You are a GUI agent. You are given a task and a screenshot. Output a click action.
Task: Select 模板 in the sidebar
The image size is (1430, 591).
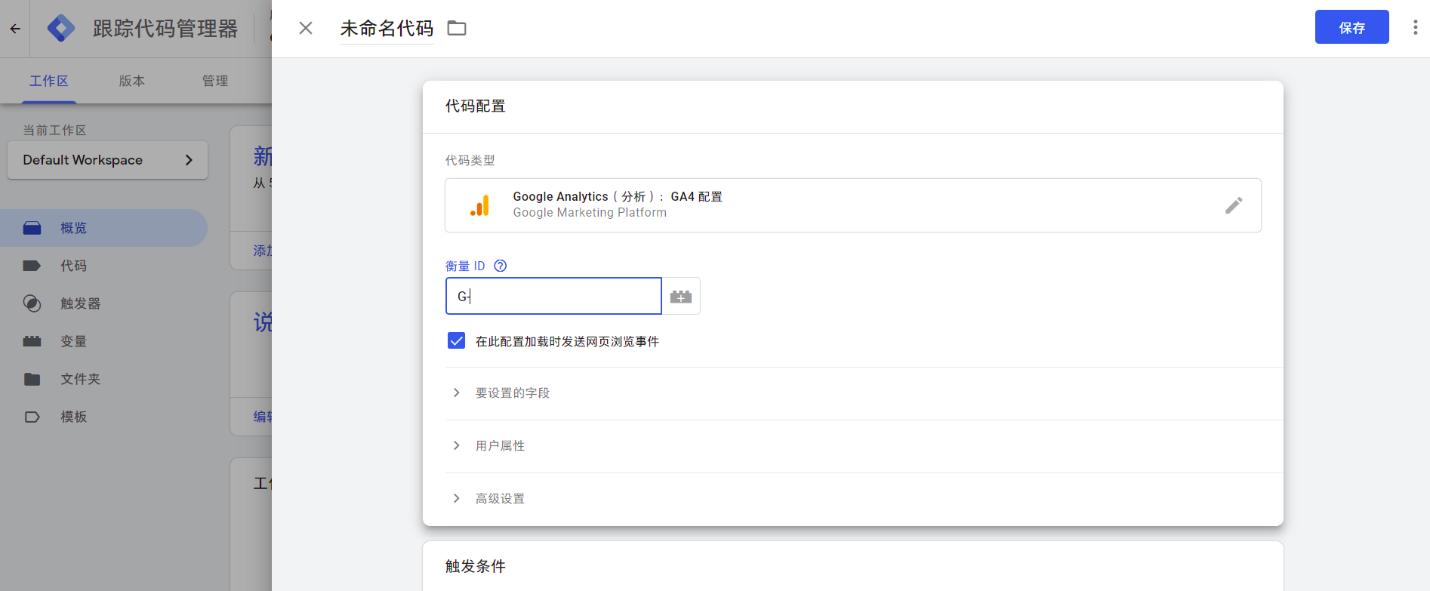click(x=103, y=417)
